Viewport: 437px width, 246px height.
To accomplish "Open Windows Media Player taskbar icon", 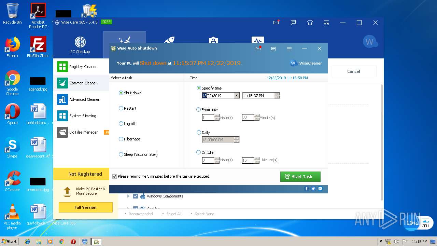I will coord(50,242).
